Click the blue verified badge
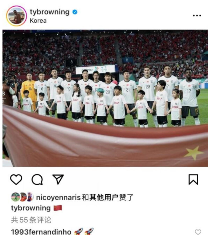The height and width of the screenshot is (235, 217). point(75,12)
